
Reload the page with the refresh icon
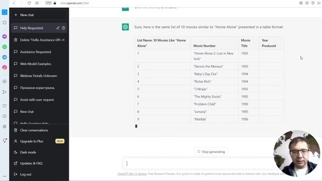(29, 3)
